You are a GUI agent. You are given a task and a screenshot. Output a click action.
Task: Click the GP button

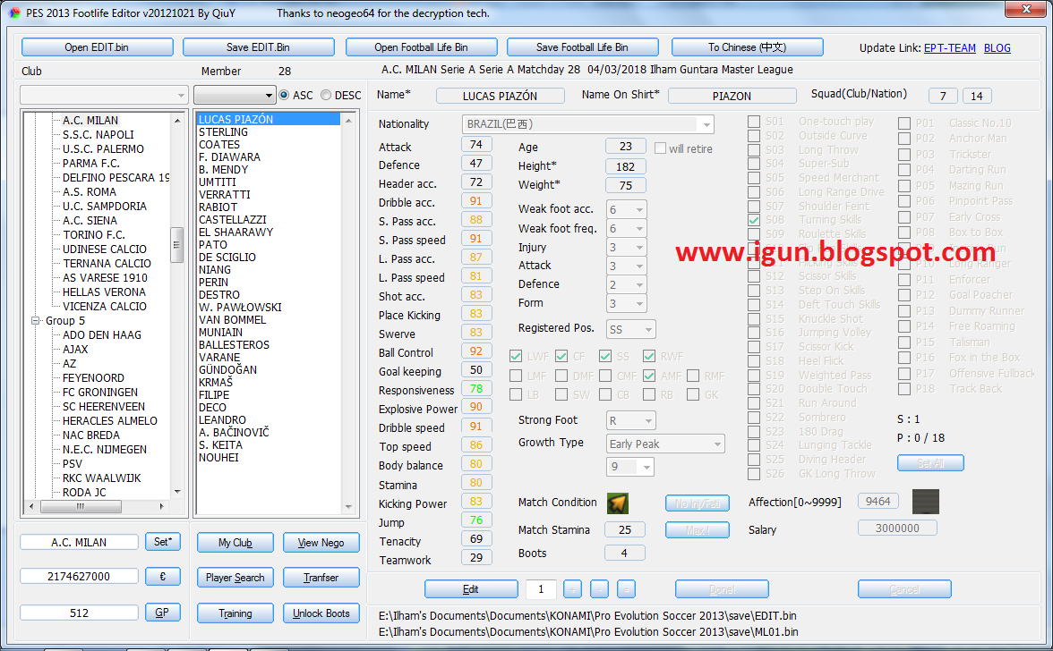(x=163, y=613)
